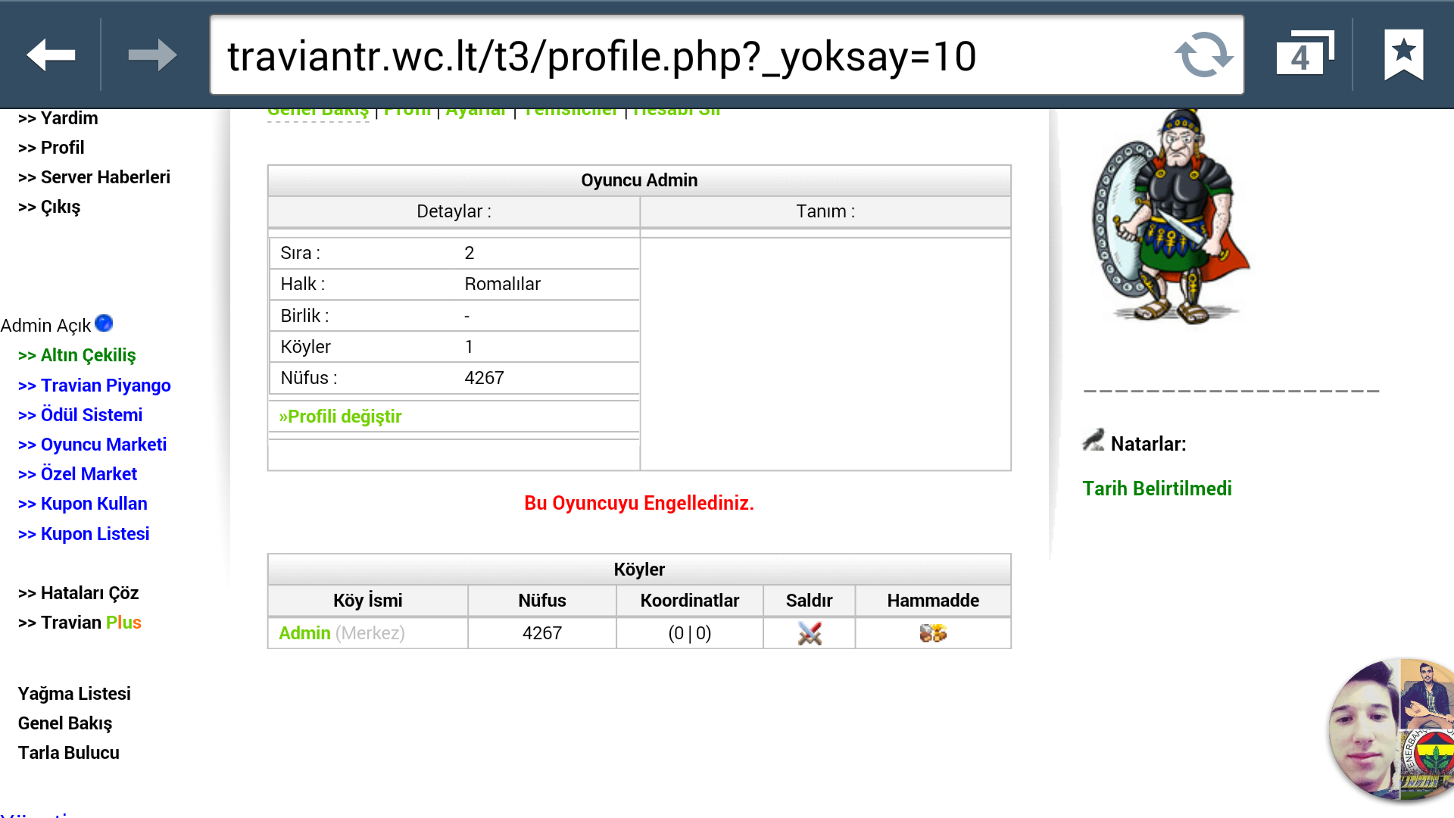
Task: Click the Natarlar pencil icon
Action: [1094, 440]
